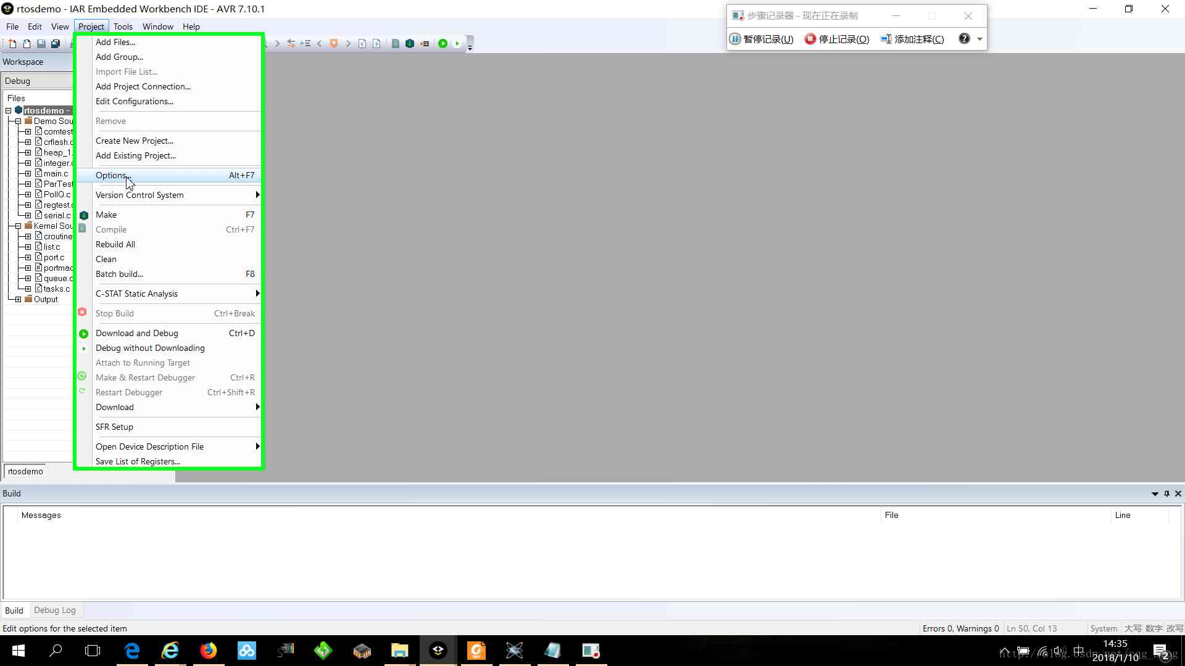Open File Explorer from taskbar
1185x666 pixels.
click(x=400, y=651)
